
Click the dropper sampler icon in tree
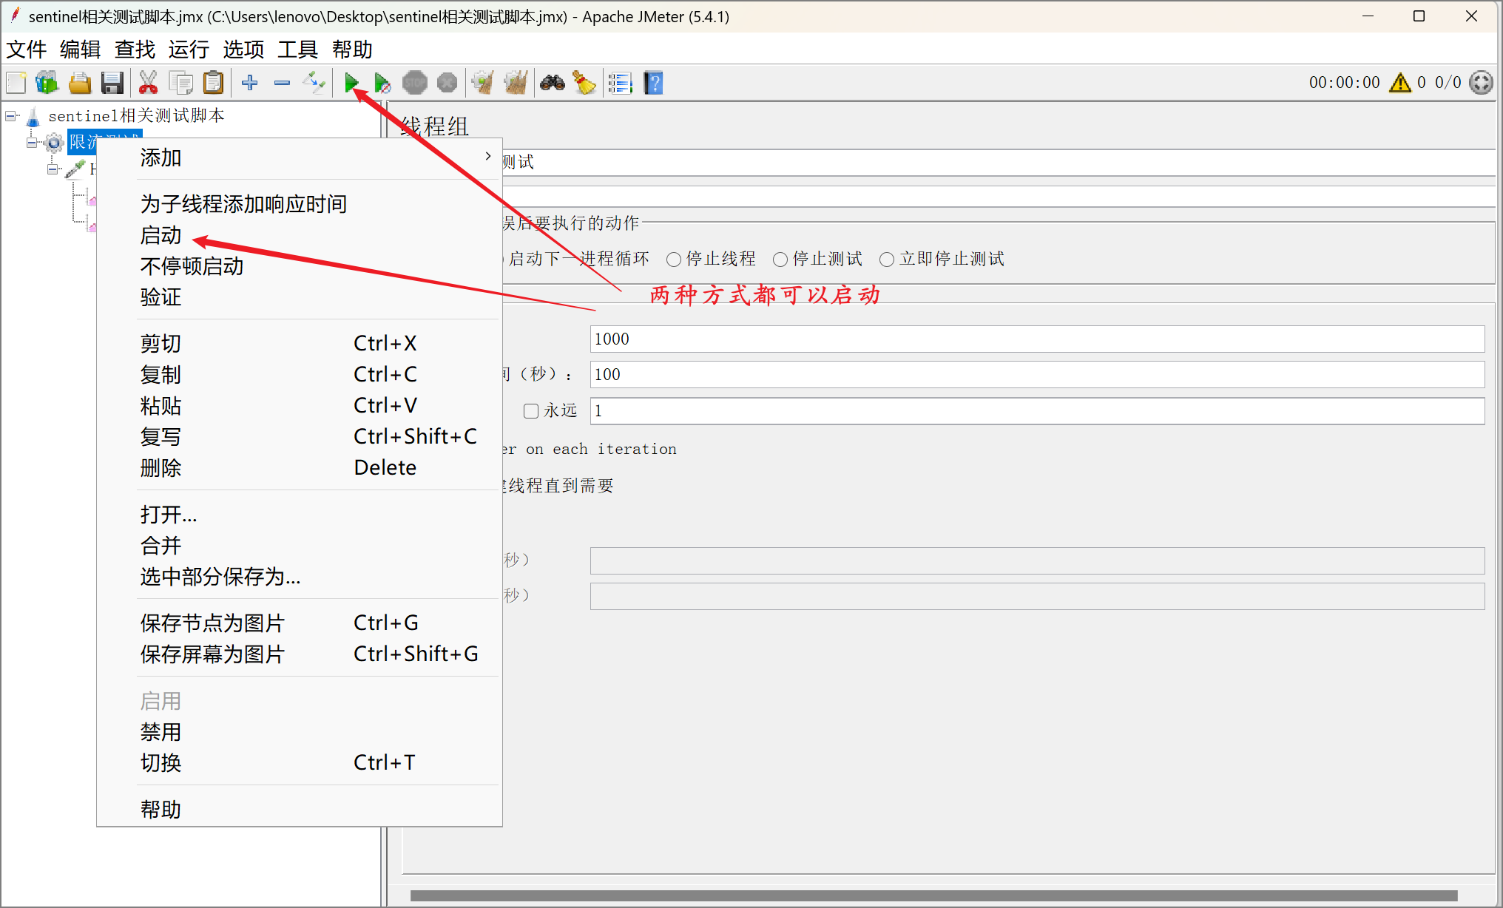[x=75, y=169]
